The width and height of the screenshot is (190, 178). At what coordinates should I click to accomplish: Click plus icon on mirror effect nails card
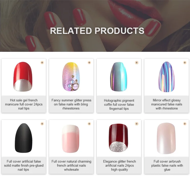coord(185,62)
